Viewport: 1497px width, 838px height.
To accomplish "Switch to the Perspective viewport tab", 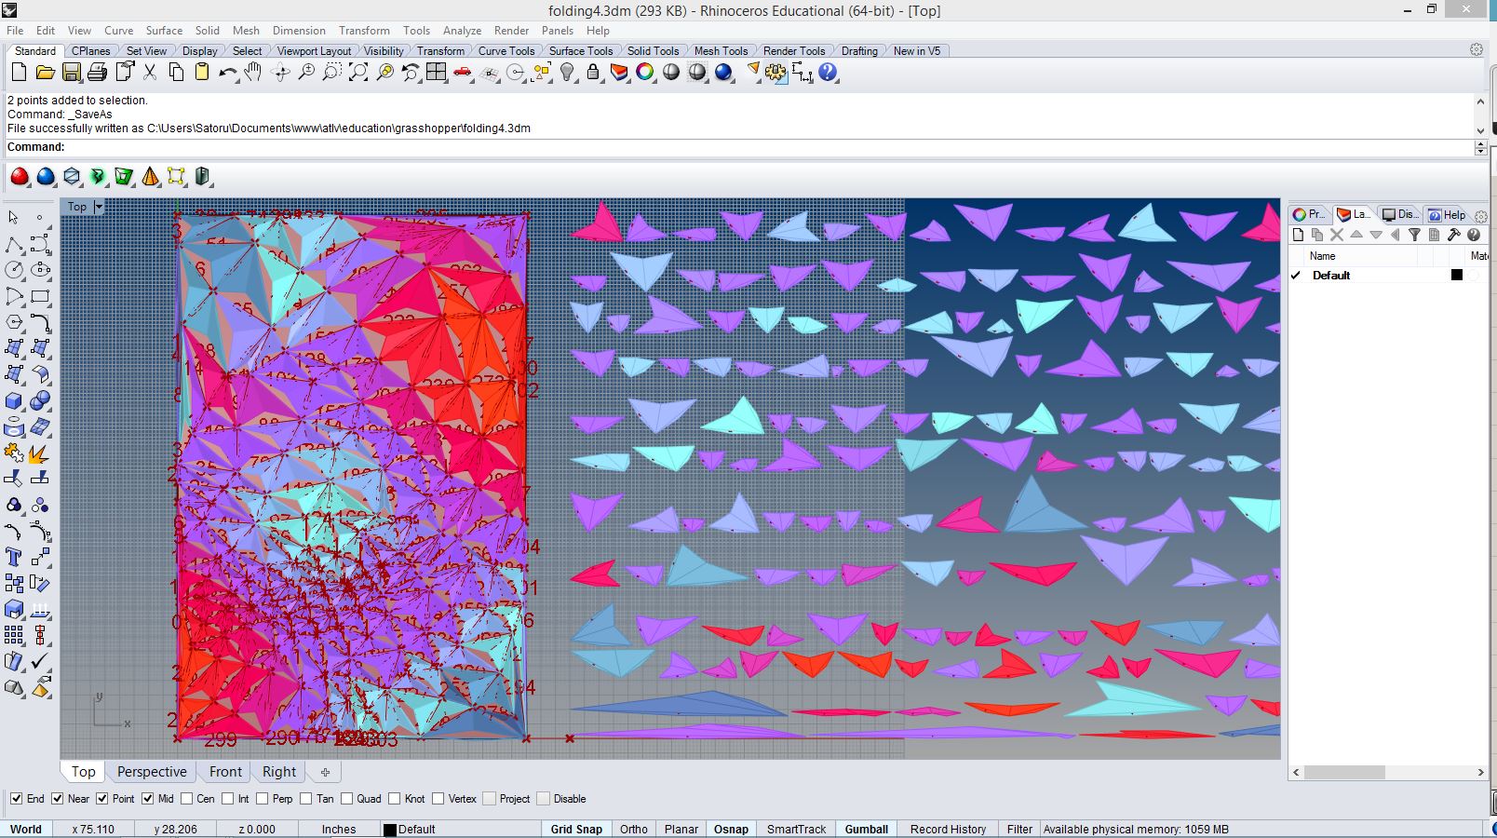I will coord(152,772).
